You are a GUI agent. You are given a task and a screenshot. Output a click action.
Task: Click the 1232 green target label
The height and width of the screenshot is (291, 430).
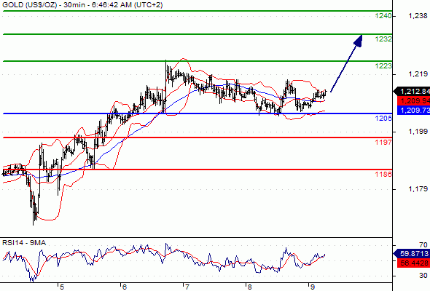tap(383, 39)
